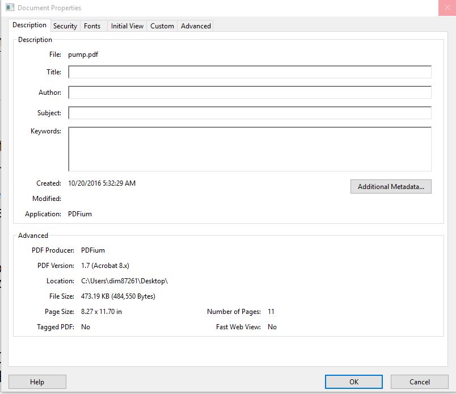Click OK to confirm document properties
Viewport: 456px width, 394px height.
coord(353,382)
